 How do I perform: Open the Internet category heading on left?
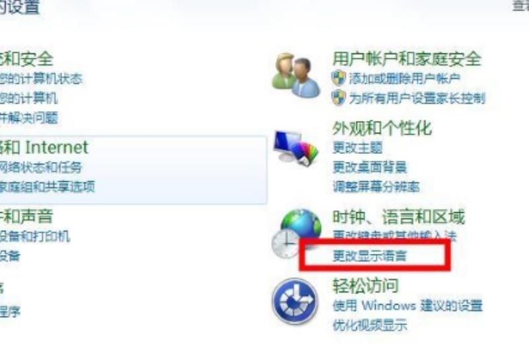pos(44,147)
